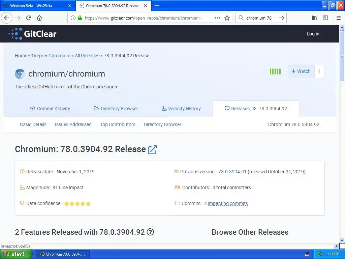The width and height of the screenshot is (345, 259).
Task: Click the All Releases breadcrumb link
Action: coord(87,56)
